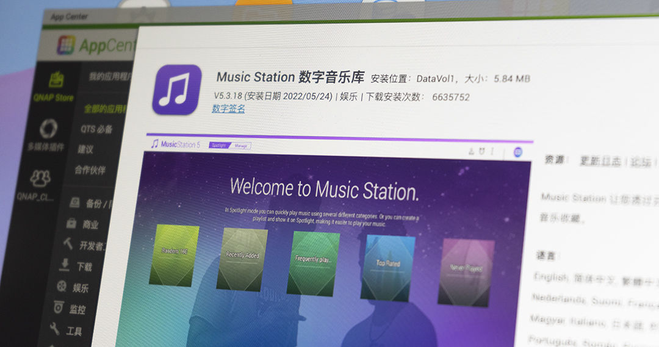Image resolution: width=659 pixels, height=347 pixels.
Task: Select 合作伙伴 partners item
Action: pyautogui.click(x=90, y=170)
